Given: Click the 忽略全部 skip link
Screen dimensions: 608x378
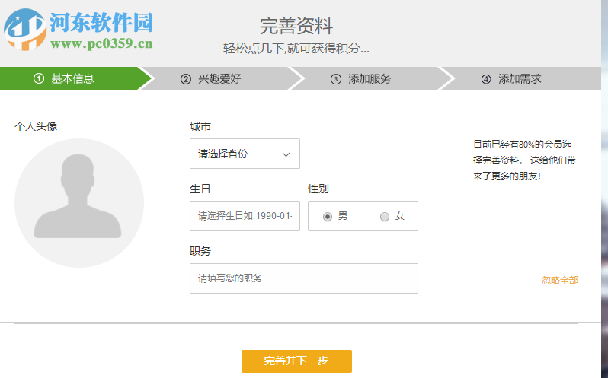Looking at the screenshot, I should click(560, 280).
